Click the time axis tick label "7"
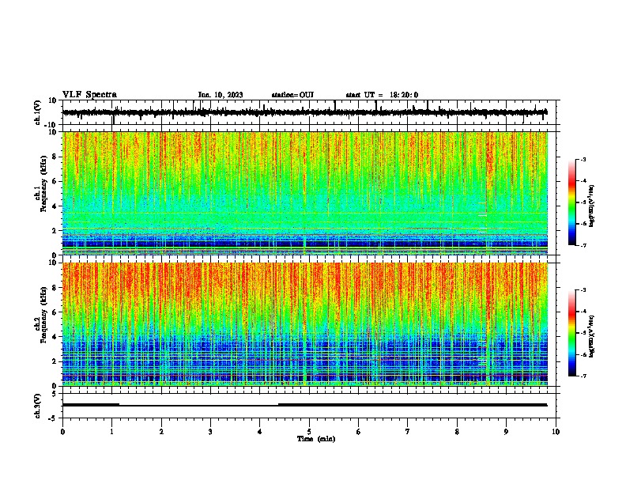Viewport: 626px width, 484px height. click(x=408, y=432)
